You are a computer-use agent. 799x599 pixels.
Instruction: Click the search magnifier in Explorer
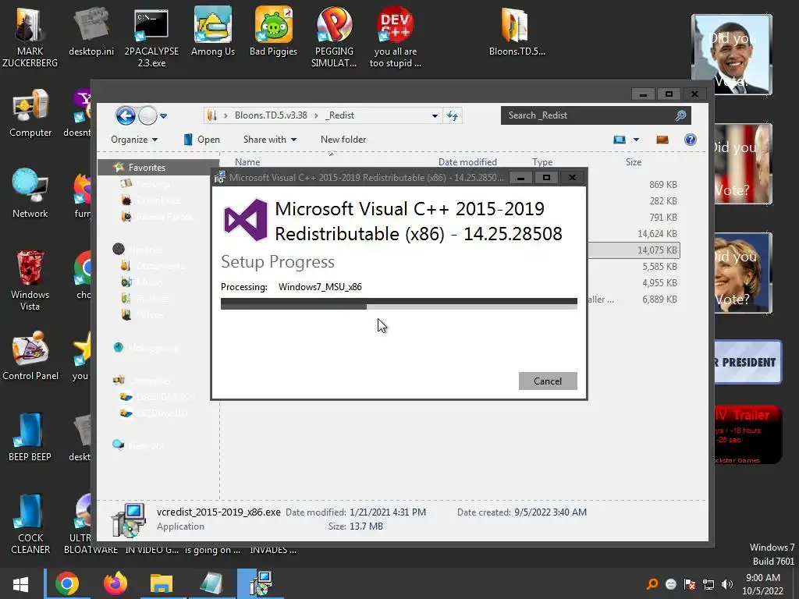click(680, 115)
